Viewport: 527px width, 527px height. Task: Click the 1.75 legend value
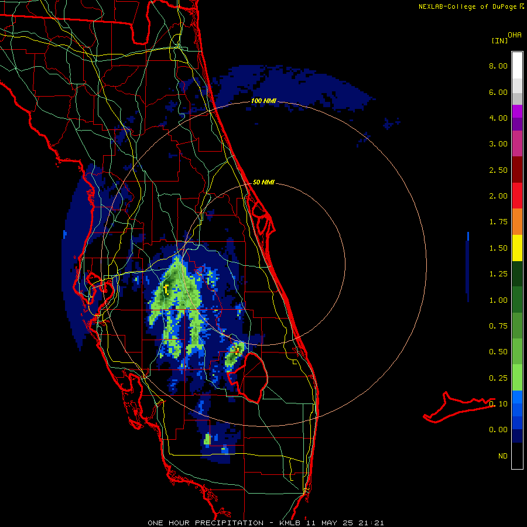498,222
